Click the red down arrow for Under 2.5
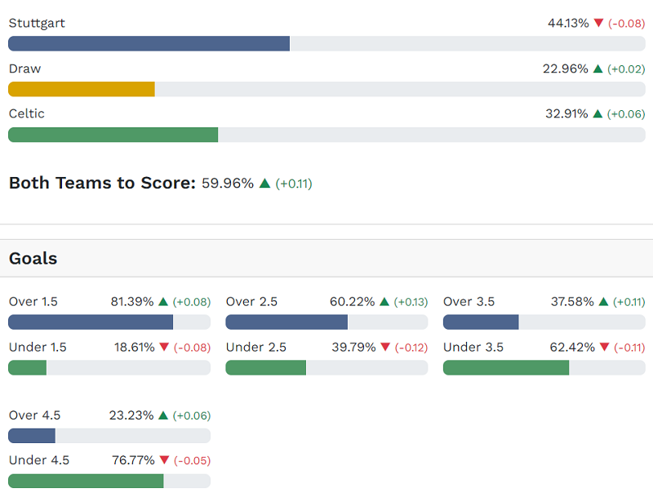 tap(386, 347)
